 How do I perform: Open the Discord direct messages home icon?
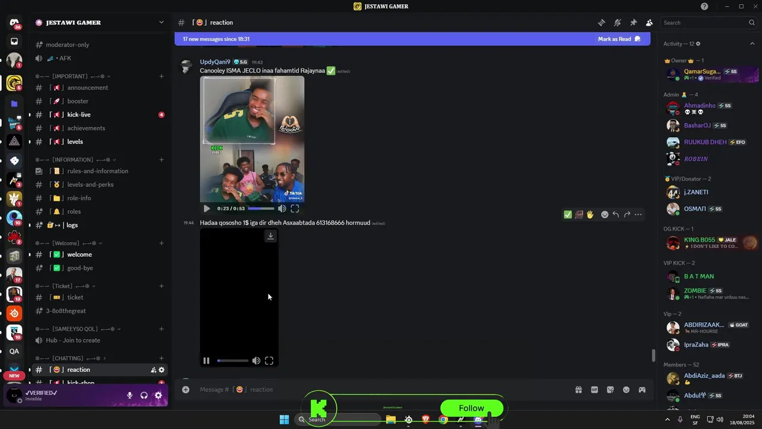14,23
